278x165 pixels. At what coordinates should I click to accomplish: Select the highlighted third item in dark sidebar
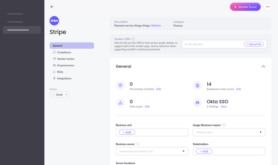22,30
